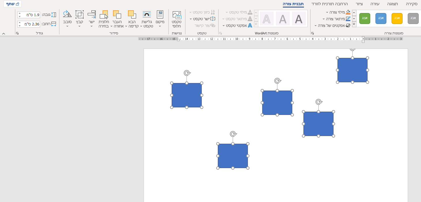Open the Help (עזרה) tab
Screen dimensions: 421x202
pos(375,4)
